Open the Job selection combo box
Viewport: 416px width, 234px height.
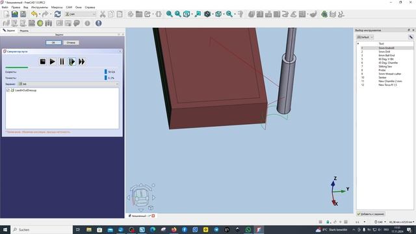[x=68, y=84]
